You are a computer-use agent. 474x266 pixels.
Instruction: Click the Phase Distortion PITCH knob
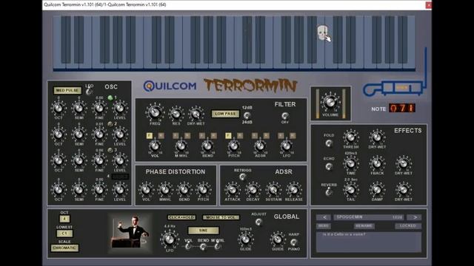(203, 190)
